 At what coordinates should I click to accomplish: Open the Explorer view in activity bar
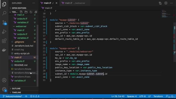click(4, 4)
